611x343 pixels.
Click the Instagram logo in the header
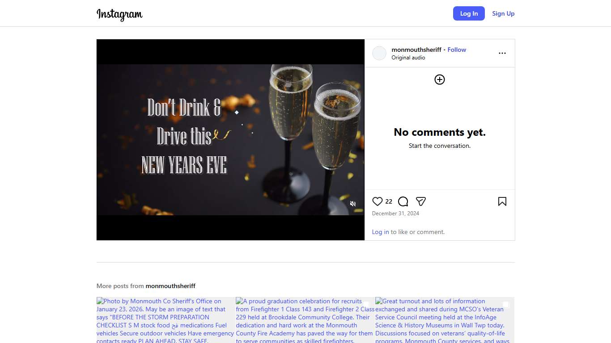click(119, 14)
